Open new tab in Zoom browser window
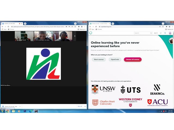The height and width of the screenshot is (130, 174). point(25,23)
